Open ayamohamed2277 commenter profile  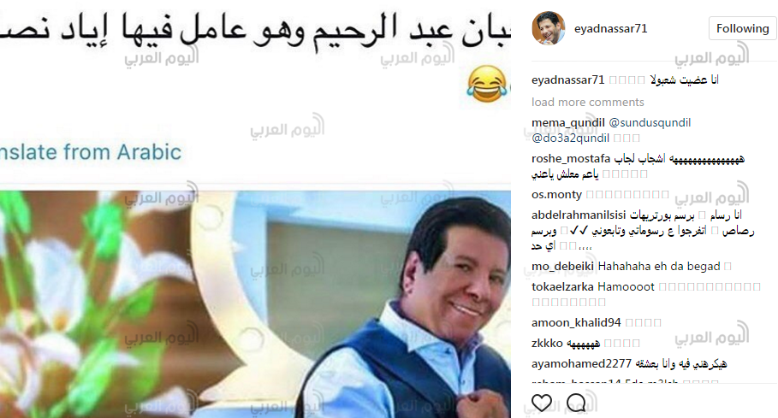pyautogui.click(x=581, y=363)
